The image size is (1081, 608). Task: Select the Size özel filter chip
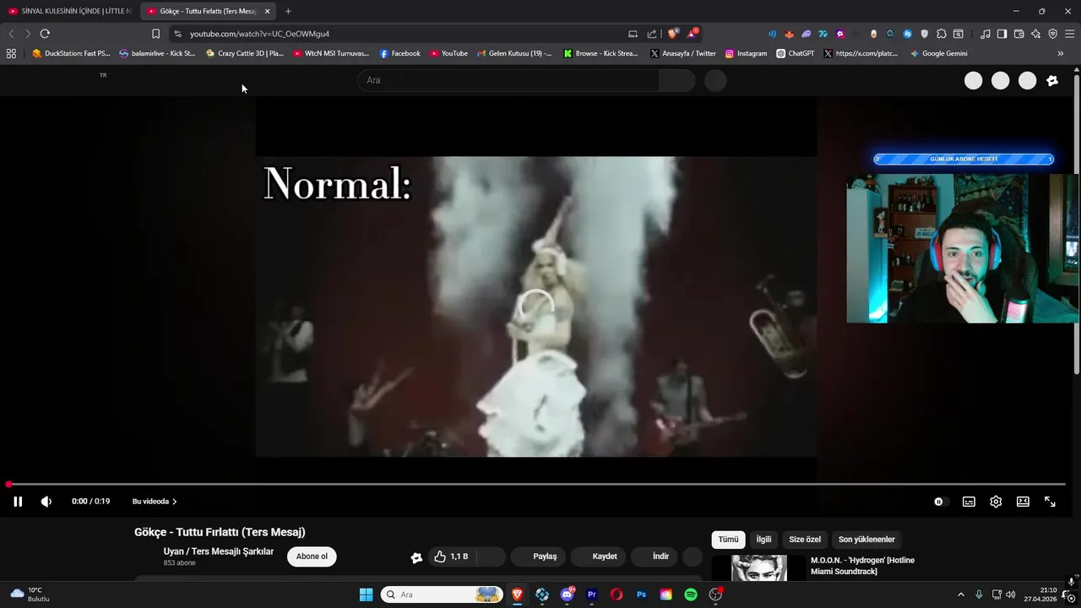(805, 540)
